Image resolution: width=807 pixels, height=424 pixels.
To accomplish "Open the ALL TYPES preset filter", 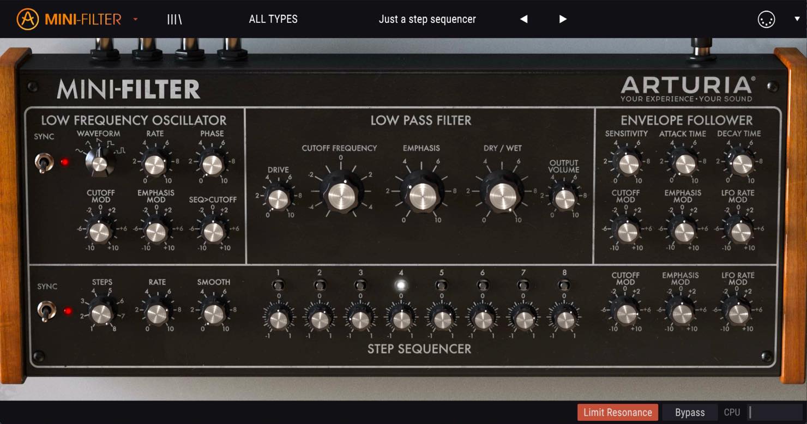I will coord(273,19).
